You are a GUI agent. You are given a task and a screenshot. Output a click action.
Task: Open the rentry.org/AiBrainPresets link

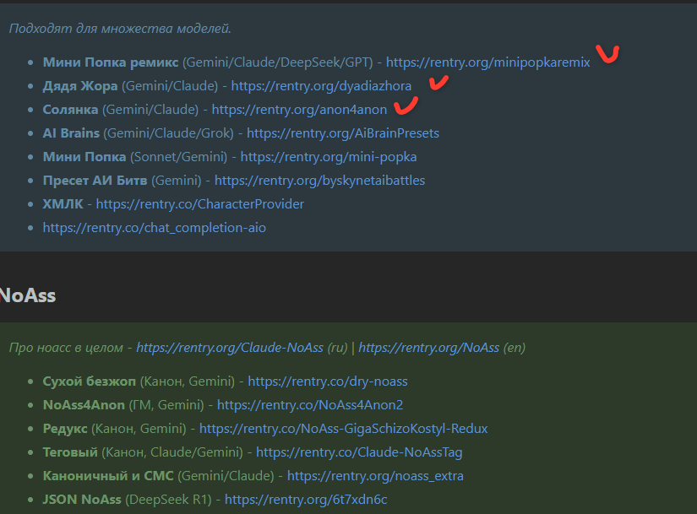point(343,133)
